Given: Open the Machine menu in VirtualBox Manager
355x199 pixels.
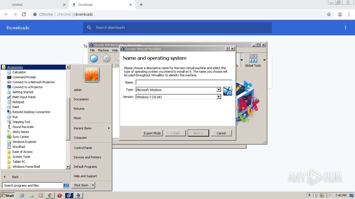Looking at the screenshot, I should coord(103,50).
